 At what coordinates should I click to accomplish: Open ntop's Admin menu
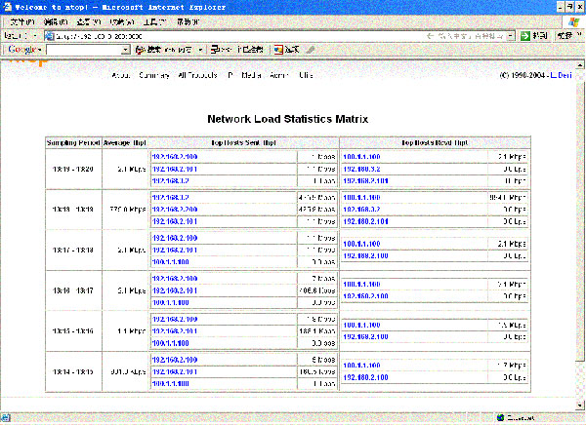tap(279, 75)
